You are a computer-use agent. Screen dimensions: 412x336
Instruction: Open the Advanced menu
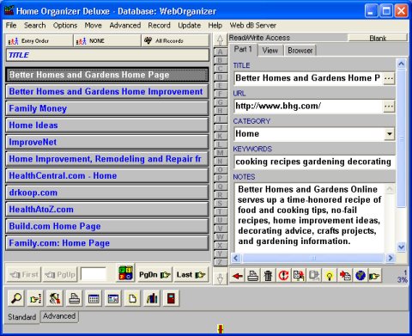(x=125, y=25)
